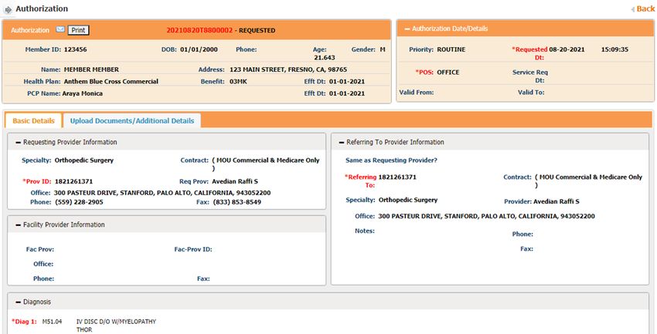The image size is (657, 334).
Task: Switch to the Basic Details tab
Action: [x=33, y=121]
